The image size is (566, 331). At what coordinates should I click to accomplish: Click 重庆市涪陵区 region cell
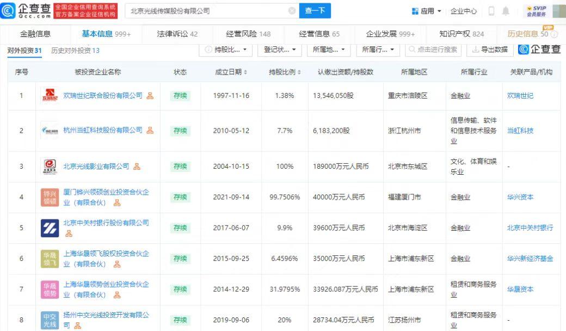pos(408,96)
